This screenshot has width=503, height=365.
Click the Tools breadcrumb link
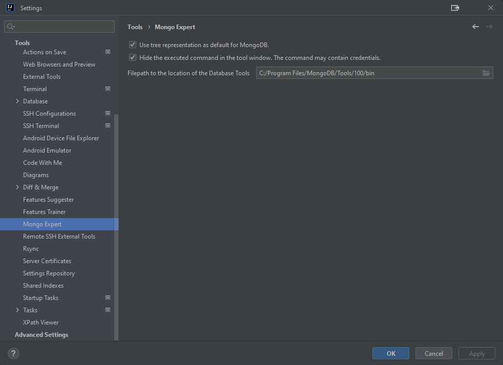pyautogui.click(x=135, y=27)
